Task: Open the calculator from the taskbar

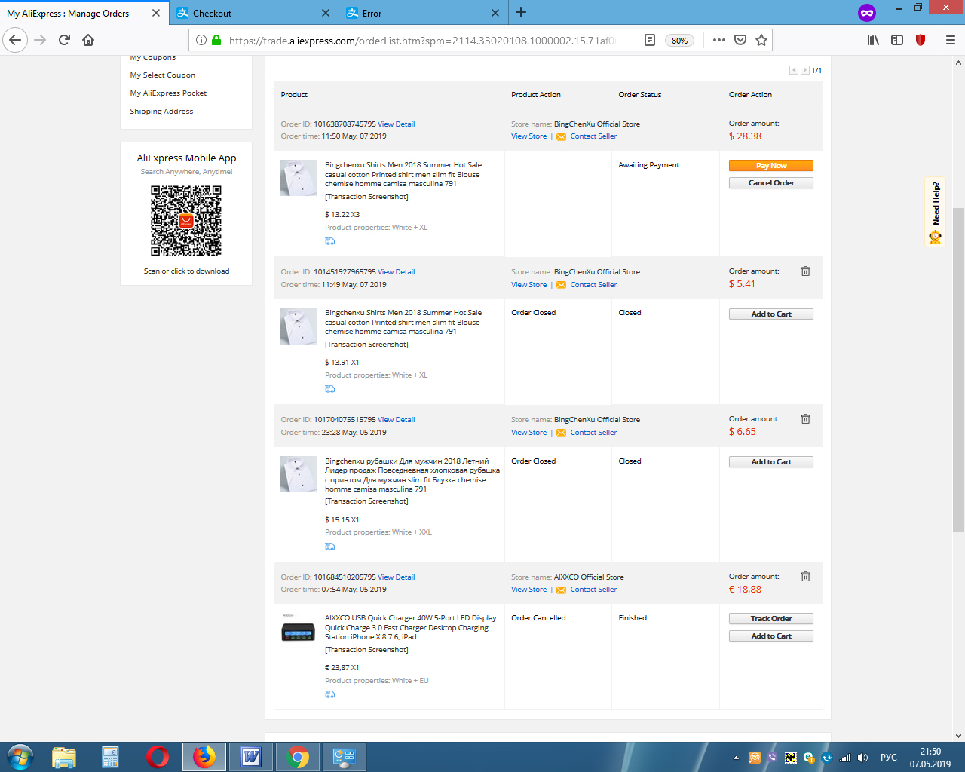Action: 110,757
